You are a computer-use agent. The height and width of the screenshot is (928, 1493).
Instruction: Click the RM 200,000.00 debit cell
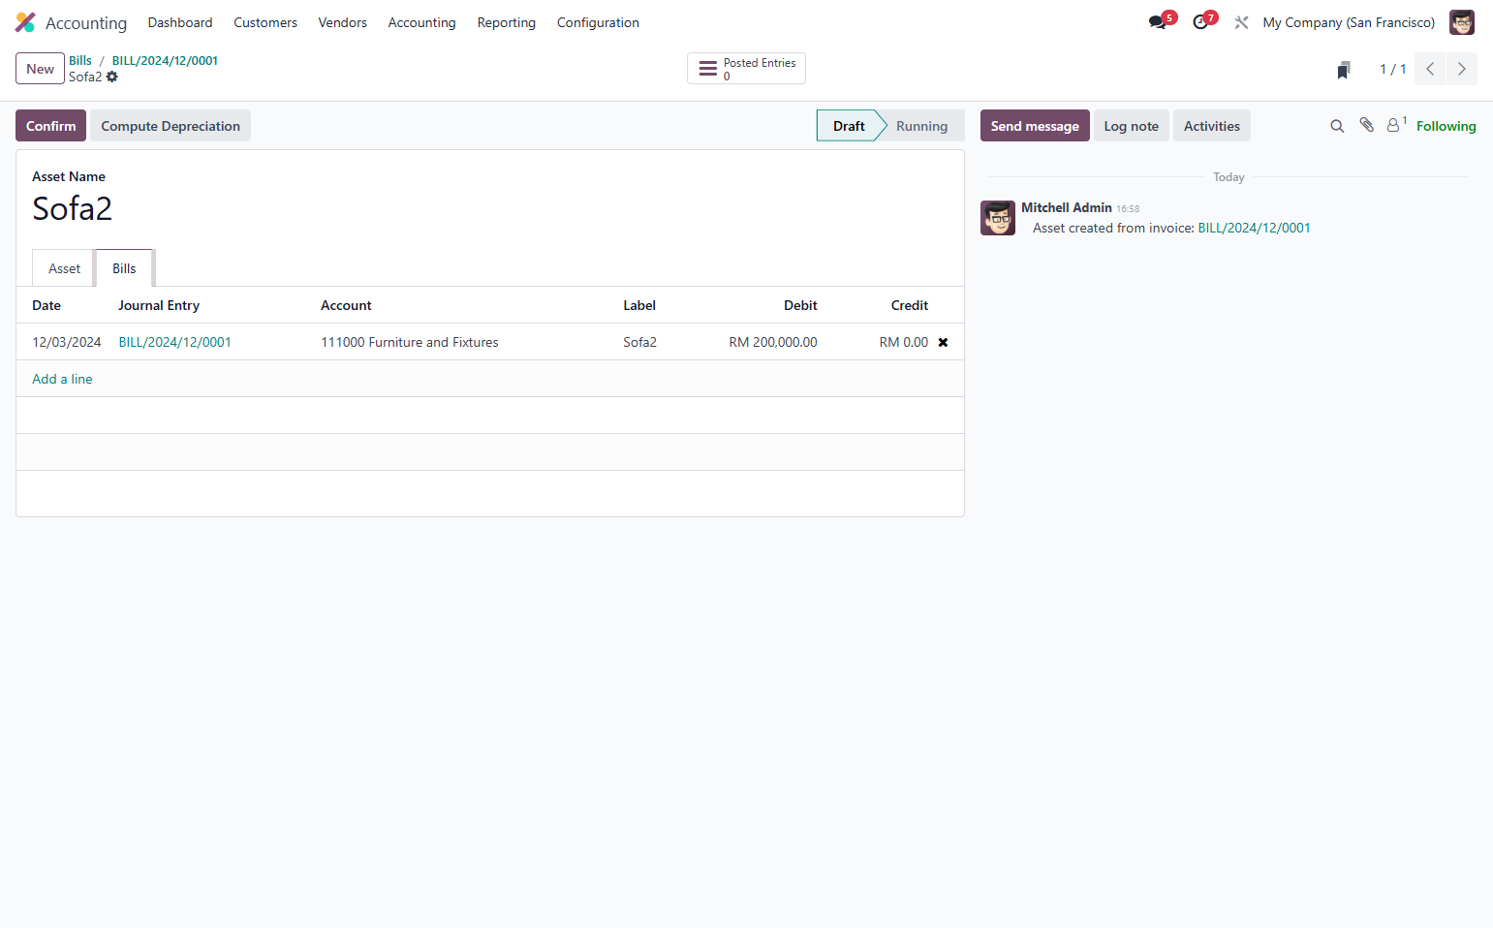tap(772, 342)
